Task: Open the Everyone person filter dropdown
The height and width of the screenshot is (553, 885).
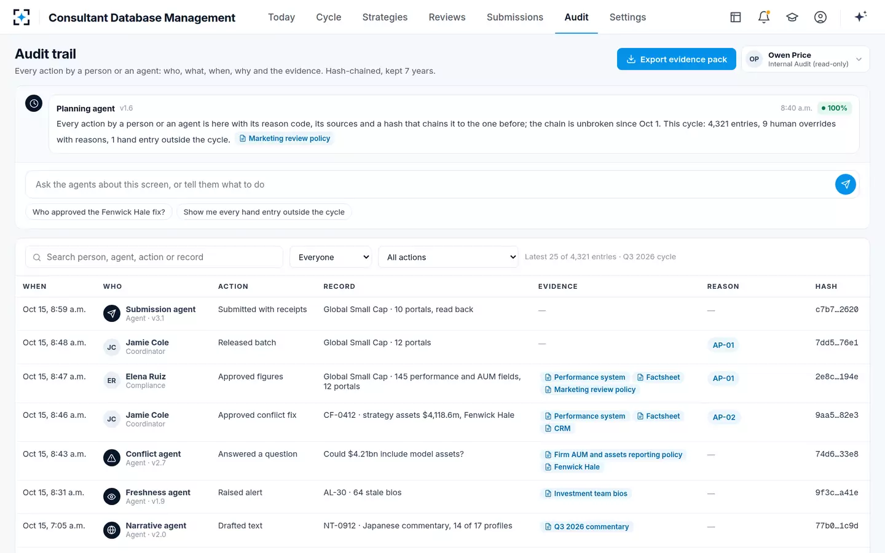Action: (331, 257)
